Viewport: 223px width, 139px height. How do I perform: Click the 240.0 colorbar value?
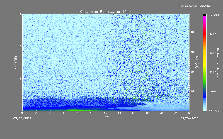(x=213, y=34)
